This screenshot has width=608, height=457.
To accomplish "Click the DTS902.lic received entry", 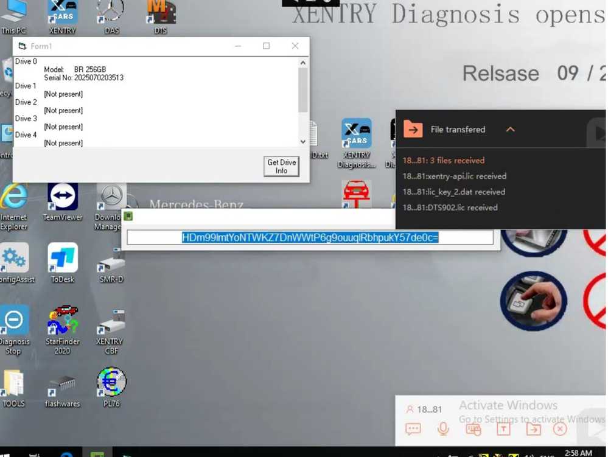I will coord(450,208).
